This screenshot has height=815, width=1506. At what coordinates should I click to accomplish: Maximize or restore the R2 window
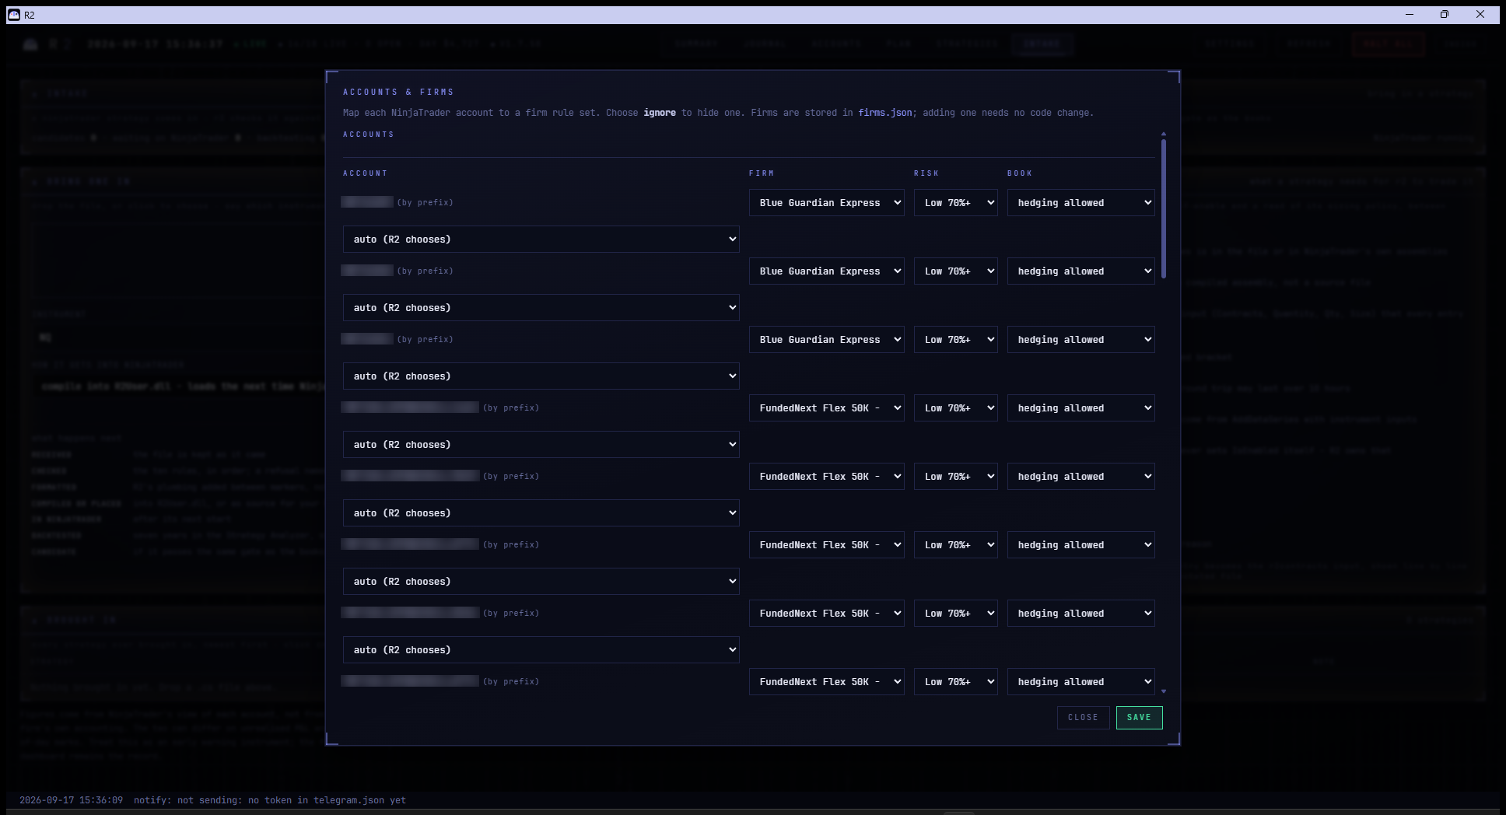[x=1445, y=14]
